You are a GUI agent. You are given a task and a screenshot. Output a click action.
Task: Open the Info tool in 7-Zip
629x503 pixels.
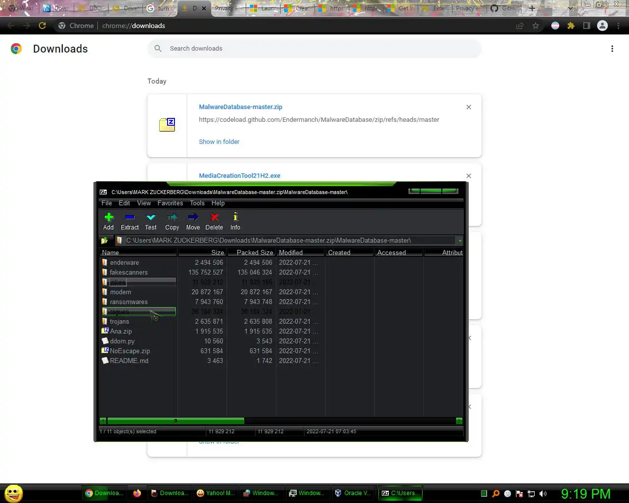[235, 221]
